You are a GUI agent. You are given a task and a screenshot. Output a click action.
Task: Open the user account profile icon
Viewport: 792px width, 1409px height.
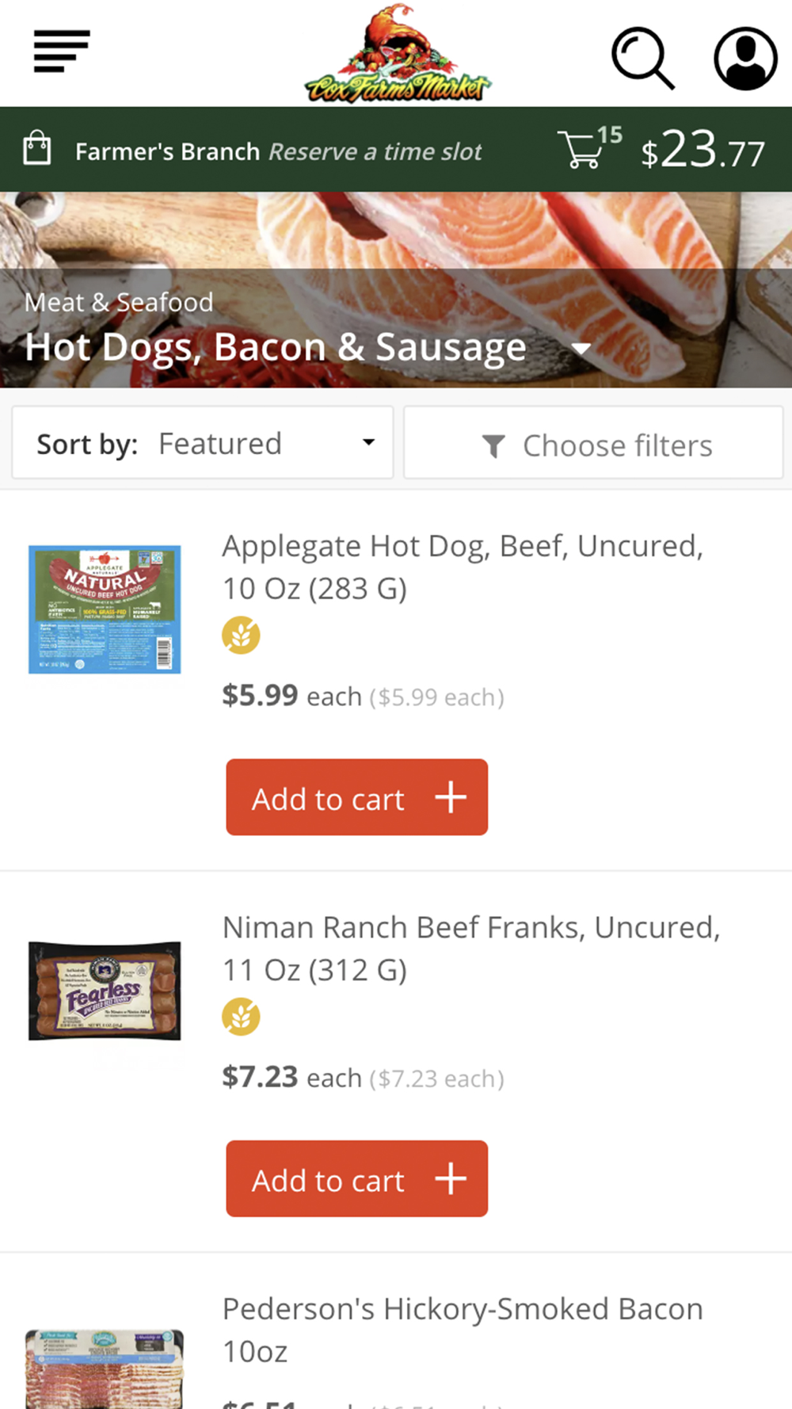coord(744,58)
